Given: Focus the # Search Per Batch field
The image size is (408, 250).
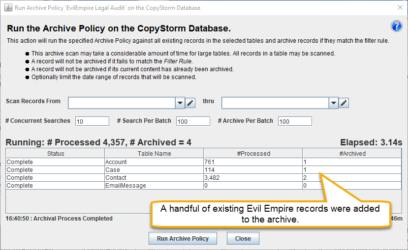Looking at the screenshot, I should point(193,121).
